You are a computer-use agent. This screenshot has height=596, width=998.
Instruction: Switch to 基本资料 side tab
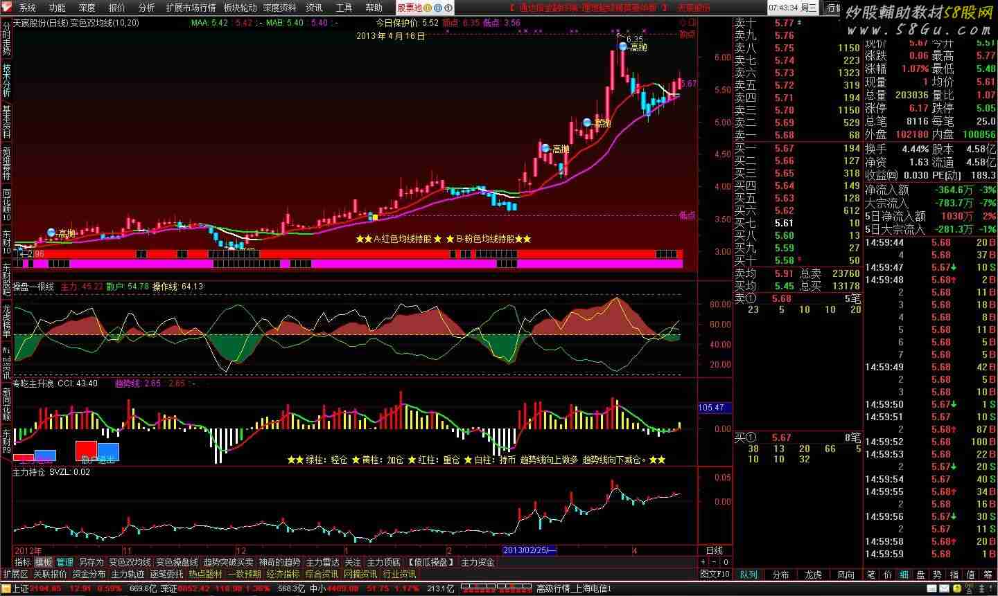6,123
